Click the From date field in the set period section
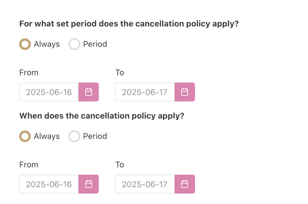308x204 pixels. click(49, 92)
